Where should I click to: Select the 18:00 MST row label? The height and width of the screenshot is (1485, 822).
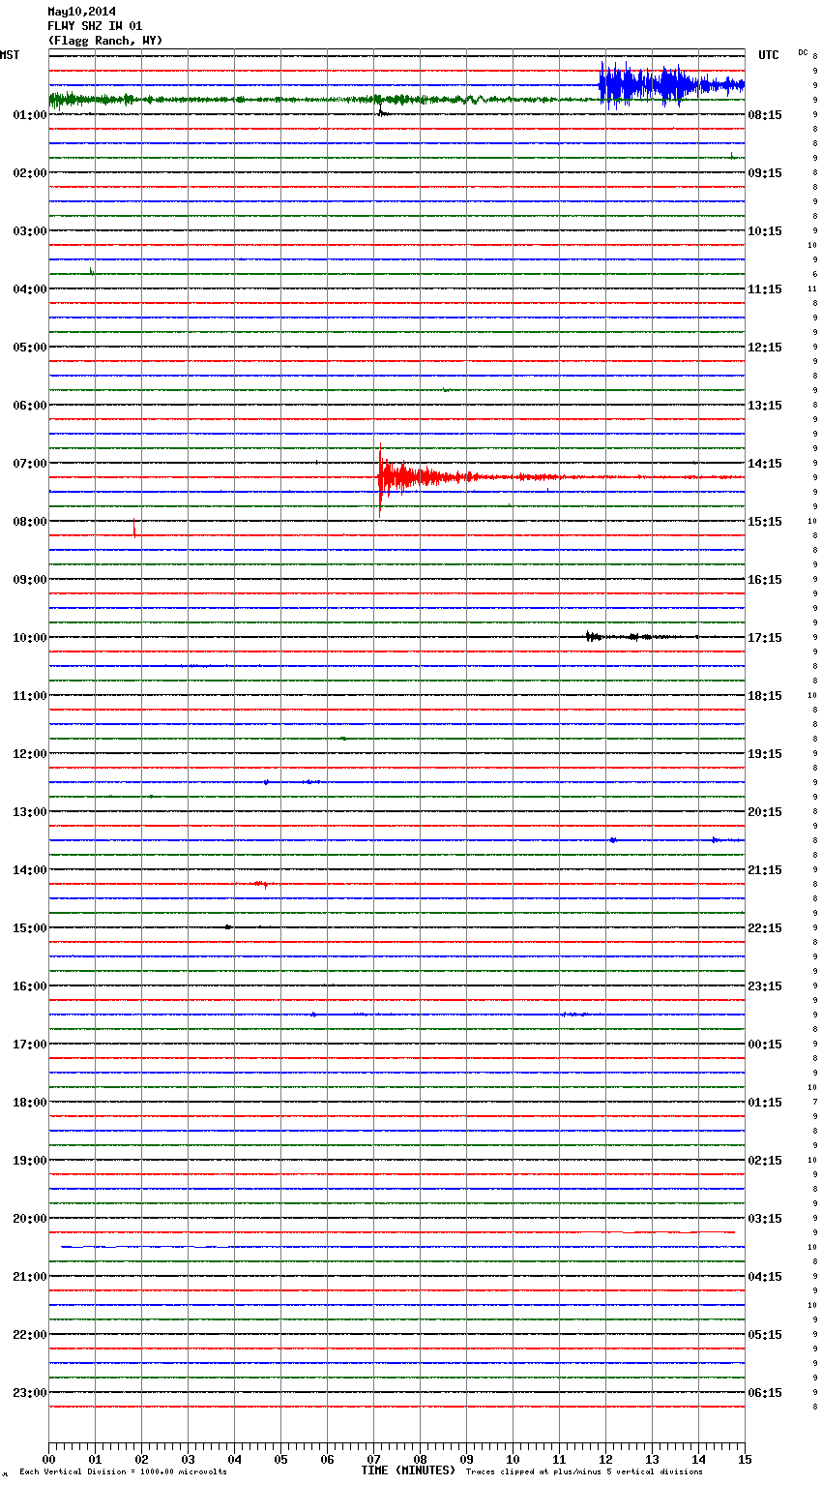coord(29,1103)
